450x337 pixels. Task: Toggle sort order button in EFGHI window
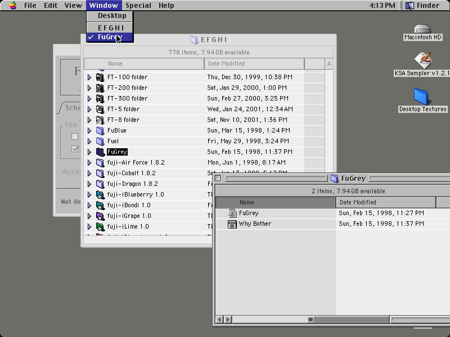click(x=329, y=63)
